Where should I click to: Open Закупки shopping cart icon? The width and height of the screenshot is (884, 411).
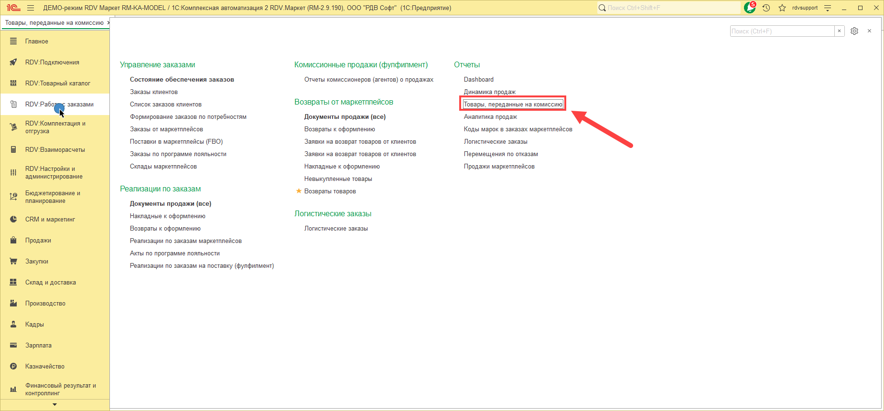[x=13, y=262]
